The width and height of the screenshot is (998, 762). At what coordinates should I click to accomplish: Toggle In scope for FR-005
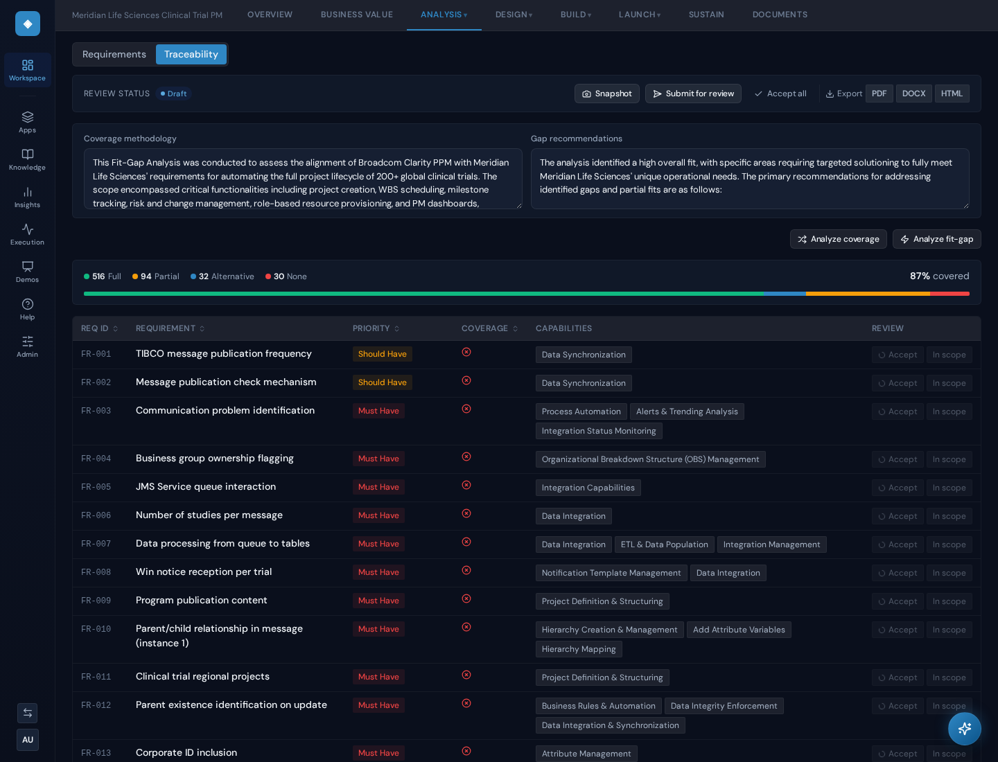click(x=949, y=488)
